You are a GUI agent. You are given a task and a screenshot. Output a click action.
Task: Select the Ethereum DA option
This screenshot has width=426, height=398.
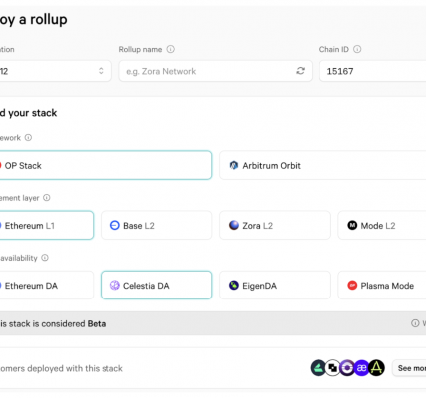pyautogui.click(x=47, y=285)
